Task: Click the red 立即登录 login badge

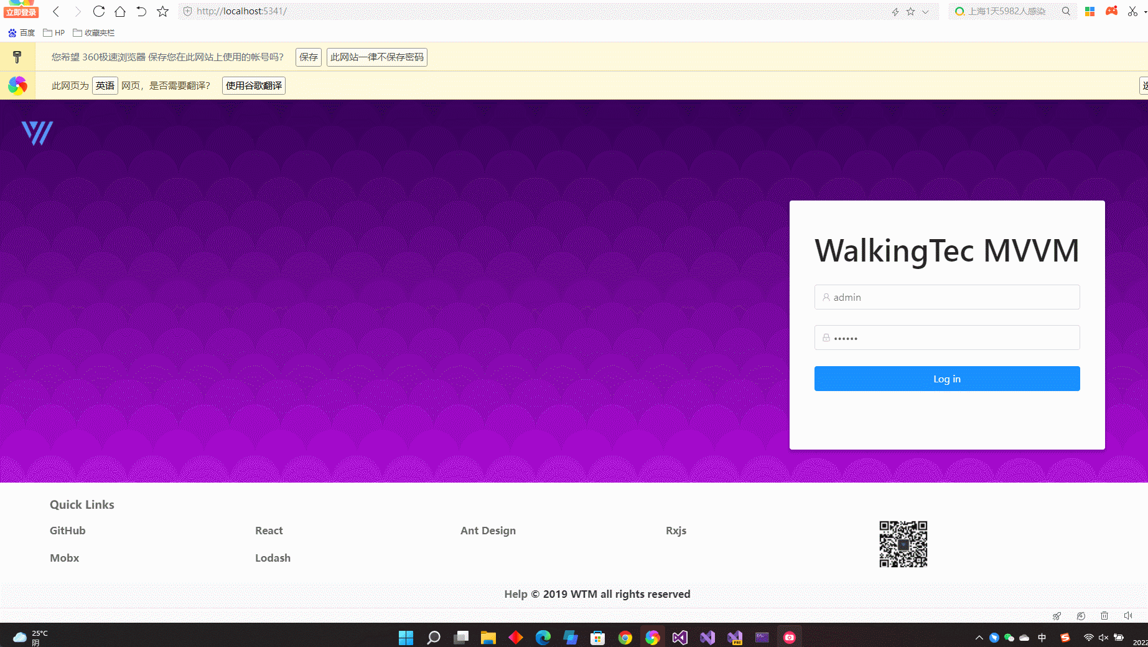Action: click(21, 12)
